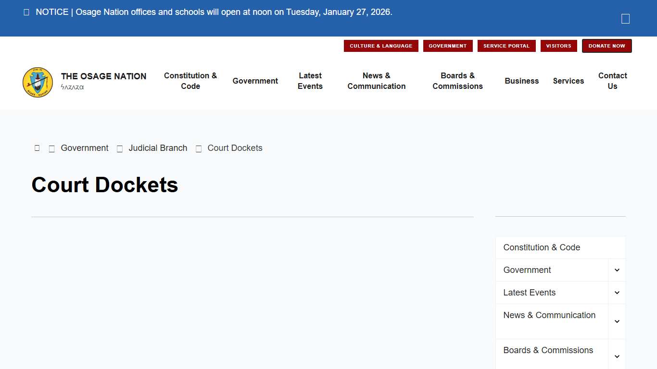Close the notice banner
Screen dimensions: 657x369
tap(625, 19)
